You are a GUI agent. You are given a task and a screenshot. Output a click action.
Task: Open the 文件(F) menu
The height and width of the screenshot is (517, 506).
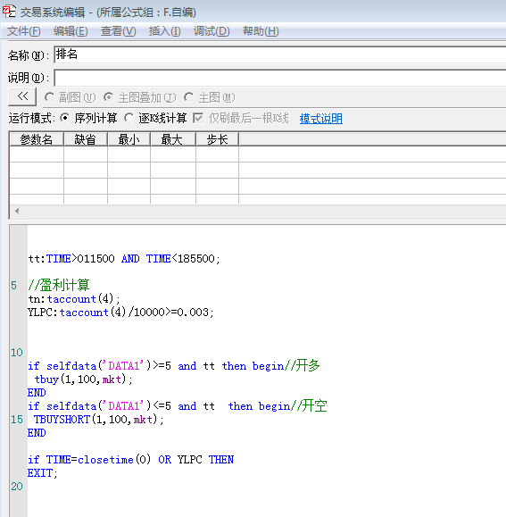click(24, 31)
